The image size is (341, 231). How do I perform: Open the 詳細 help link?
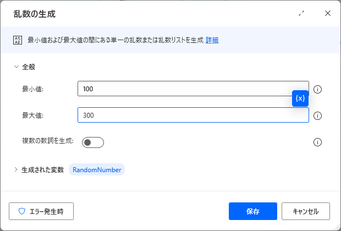(212, 40)
